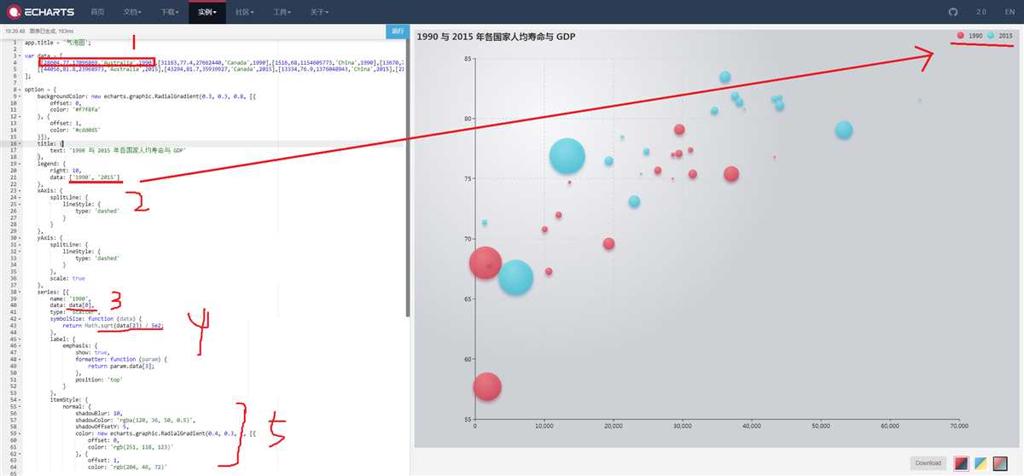This screenshot has height=476, width=1024.
Task: Click the Math.sqrt symbolSize code line
Action: [113, 326]
